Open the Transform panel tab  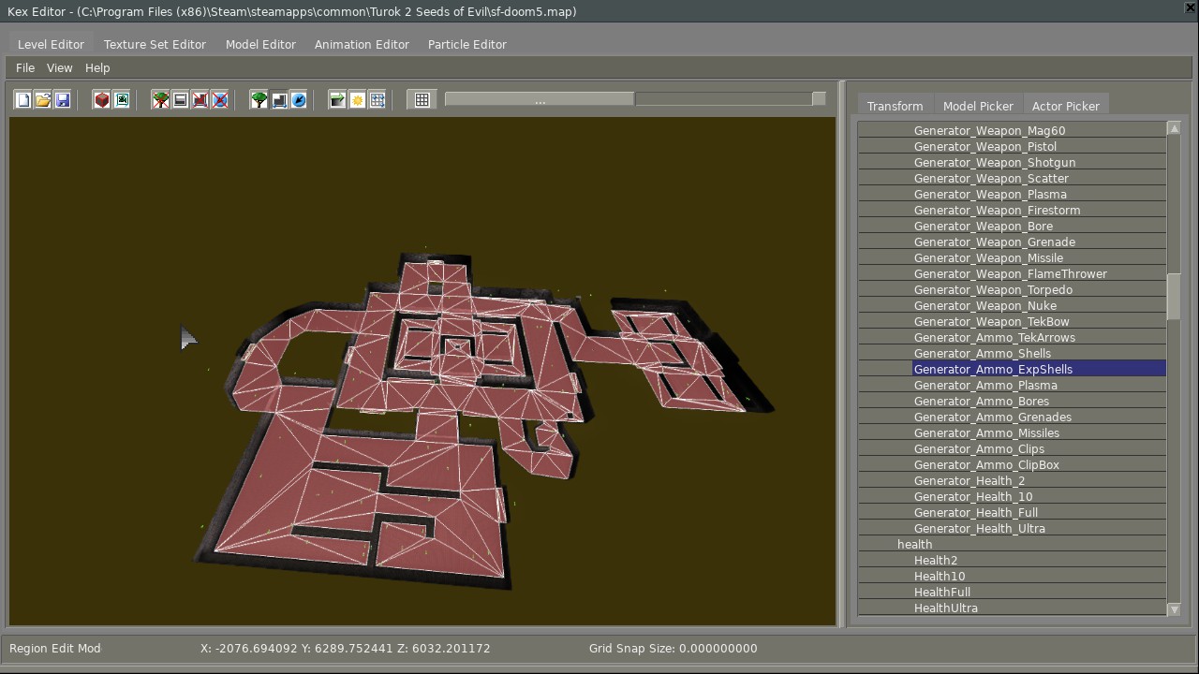coord(895,107)
